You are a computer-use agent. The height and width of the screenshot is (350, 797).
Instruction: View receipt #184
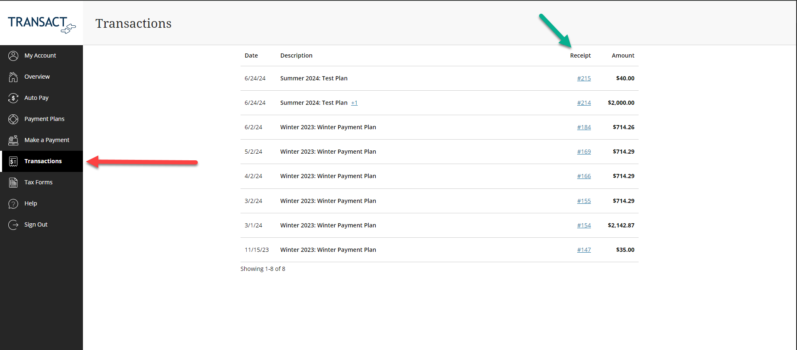pyautogui.click(x=584, y=127)
